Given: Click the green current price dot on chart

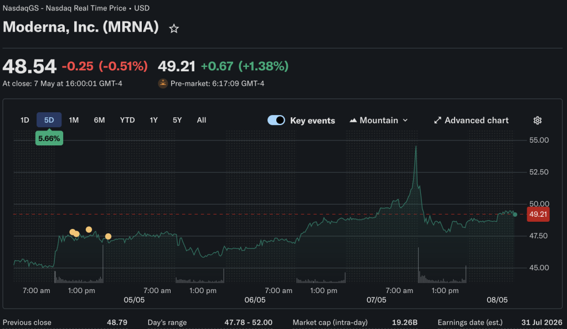Looking at the screenshot, I should click(x=515, y=215).
